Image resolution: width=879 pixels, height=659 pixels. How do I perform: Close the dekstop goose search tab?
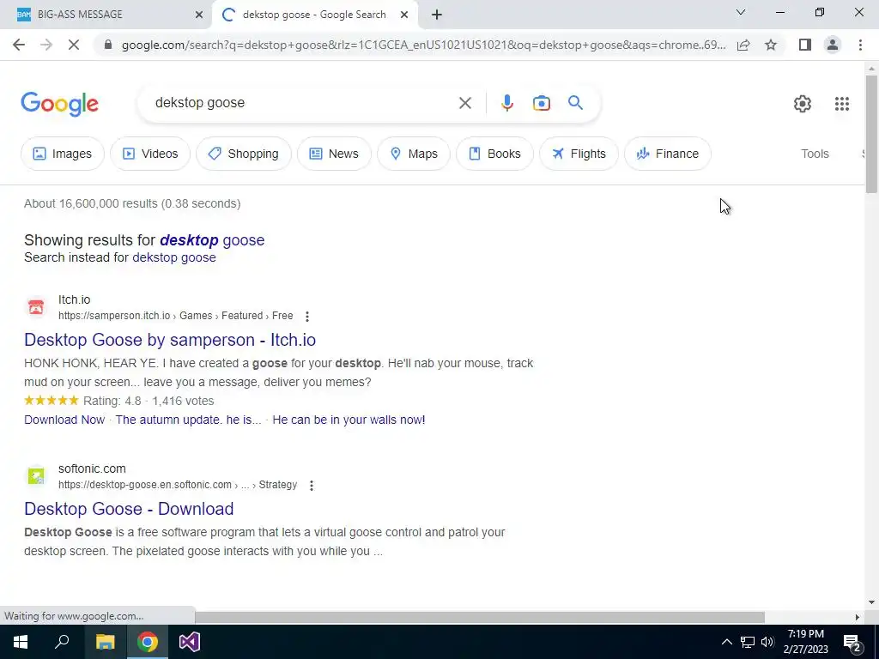[404, 15]
